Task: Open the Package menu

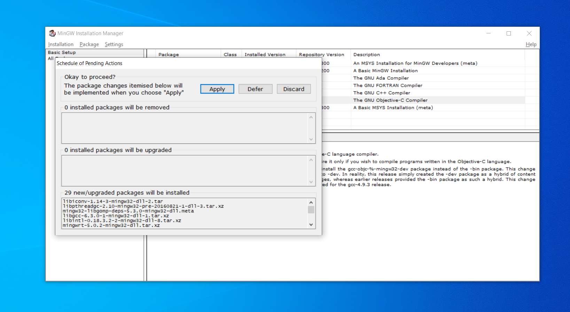Action: pyautogui.click(x=89, y=45)
